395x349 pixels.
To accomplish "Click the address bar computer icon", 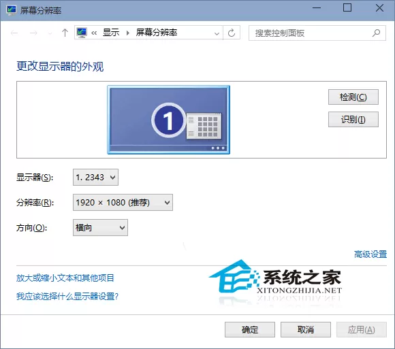I will (82, 33).
